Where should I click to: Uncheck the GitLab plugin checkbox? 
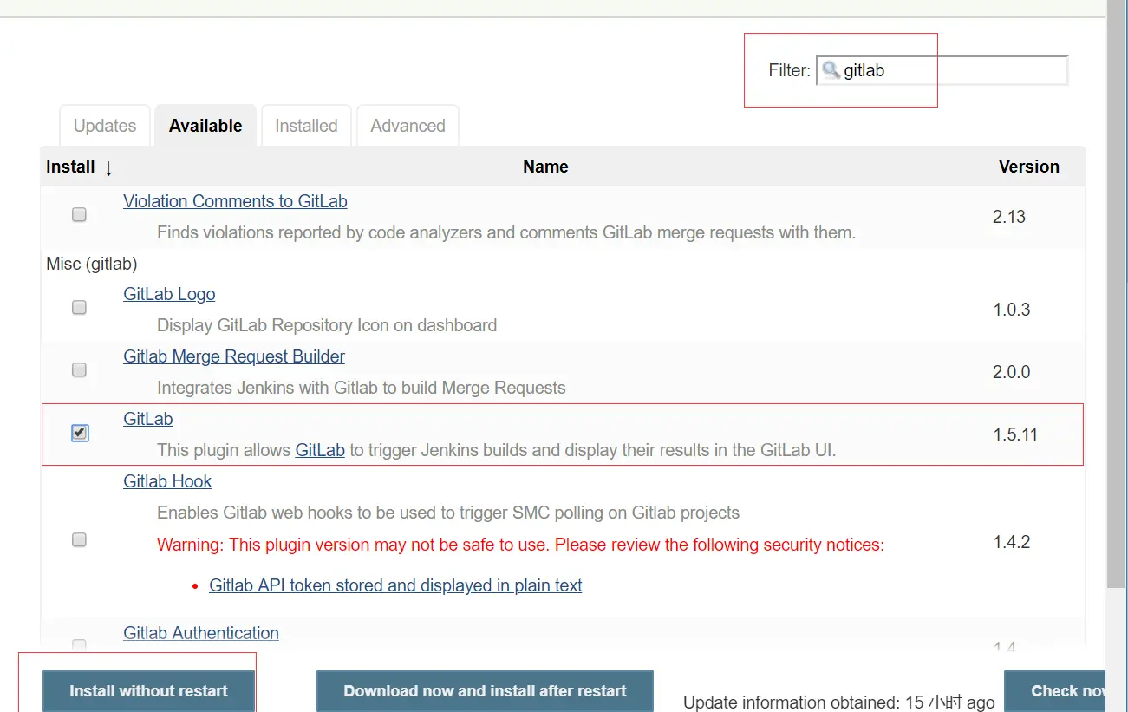click(80, 432)
